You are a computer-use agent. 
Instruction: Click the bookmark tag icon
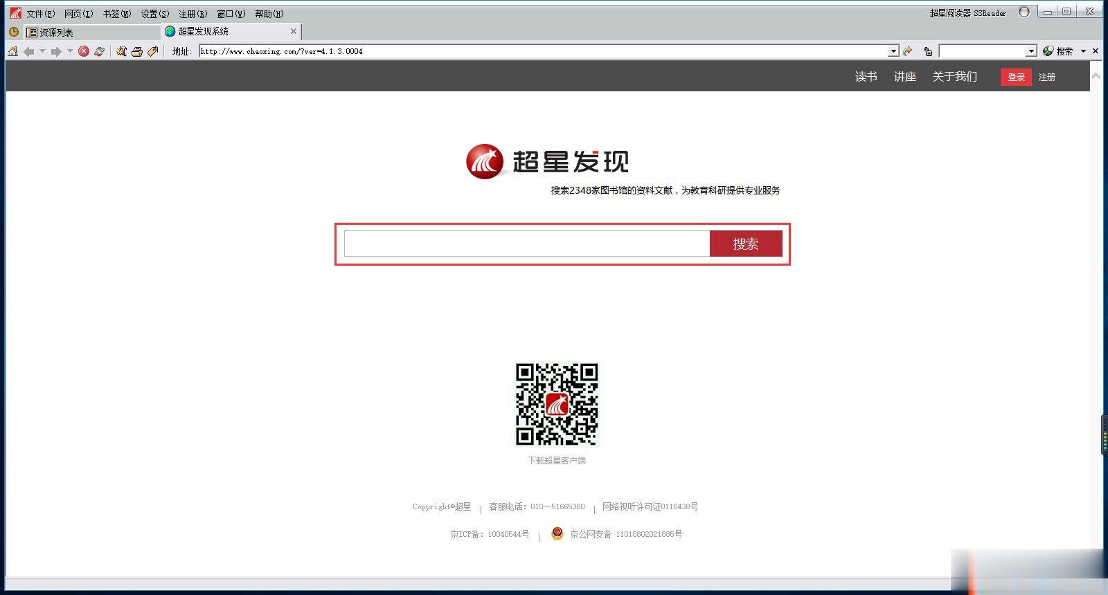[153, 51]
